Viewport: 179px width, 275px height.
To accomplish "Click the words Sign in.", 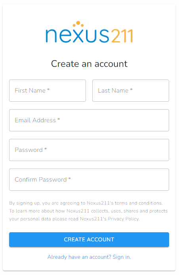I will (122, 257).
